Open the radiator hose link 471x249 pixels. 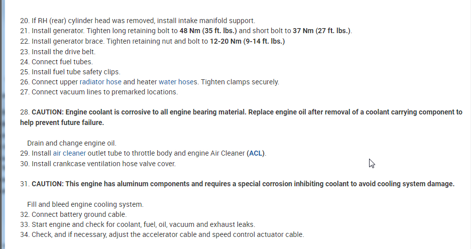(100, 82)
